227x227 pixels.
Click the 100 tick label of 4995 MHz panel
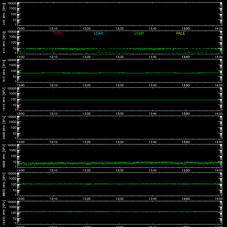14,156
